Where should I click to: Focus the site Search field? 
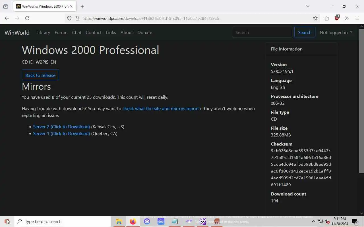[262, 32]
